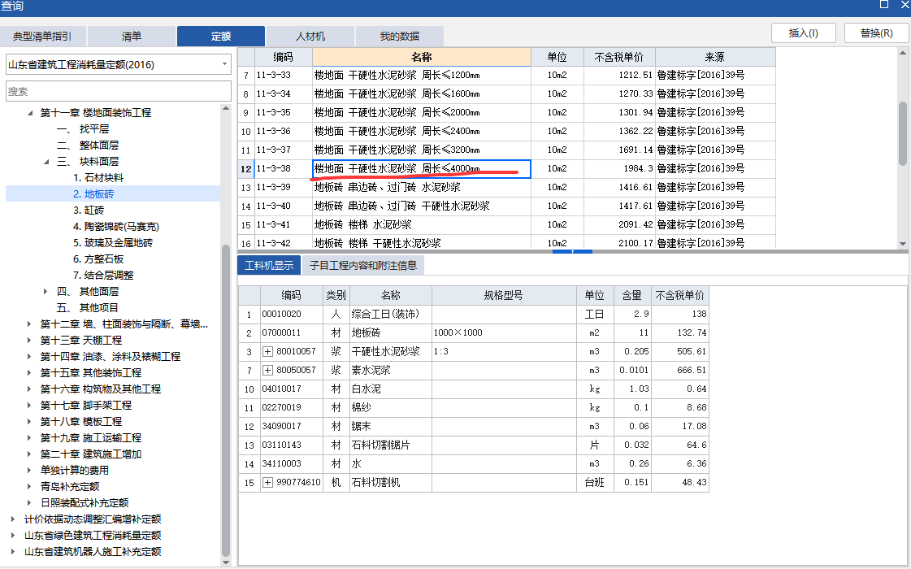Click the tree panel scroll-up arrow

tap(226, 109)
